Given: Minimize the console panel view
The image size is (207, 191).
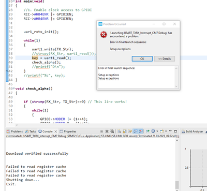Looking at the screenshot, I should (170, 131).
